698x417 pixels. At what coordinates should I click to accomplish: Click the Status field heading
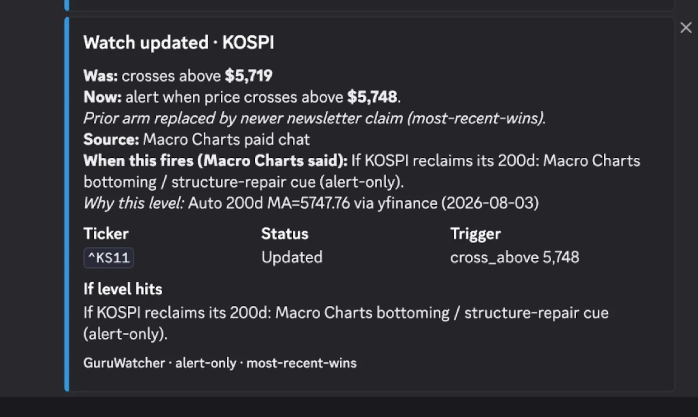click(285, 234)
